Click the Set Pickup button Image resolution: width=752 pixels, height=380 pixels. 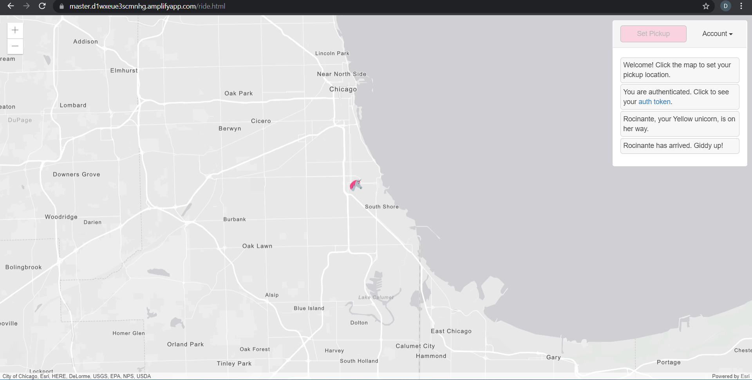point(653,34)
